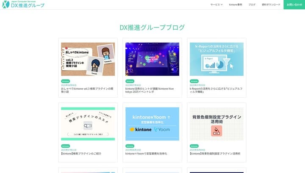Open title link kintone×Yoomで定型業務を効率化
Viewport: 305px width, 173px height.
click(146, 154)
